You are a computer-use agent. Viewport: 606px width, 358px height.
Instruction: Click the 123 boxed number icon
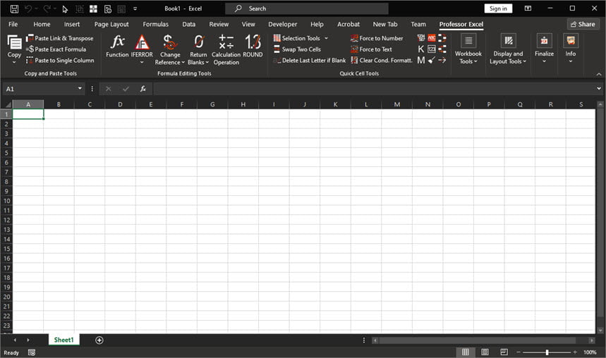[x=432, y=49]
